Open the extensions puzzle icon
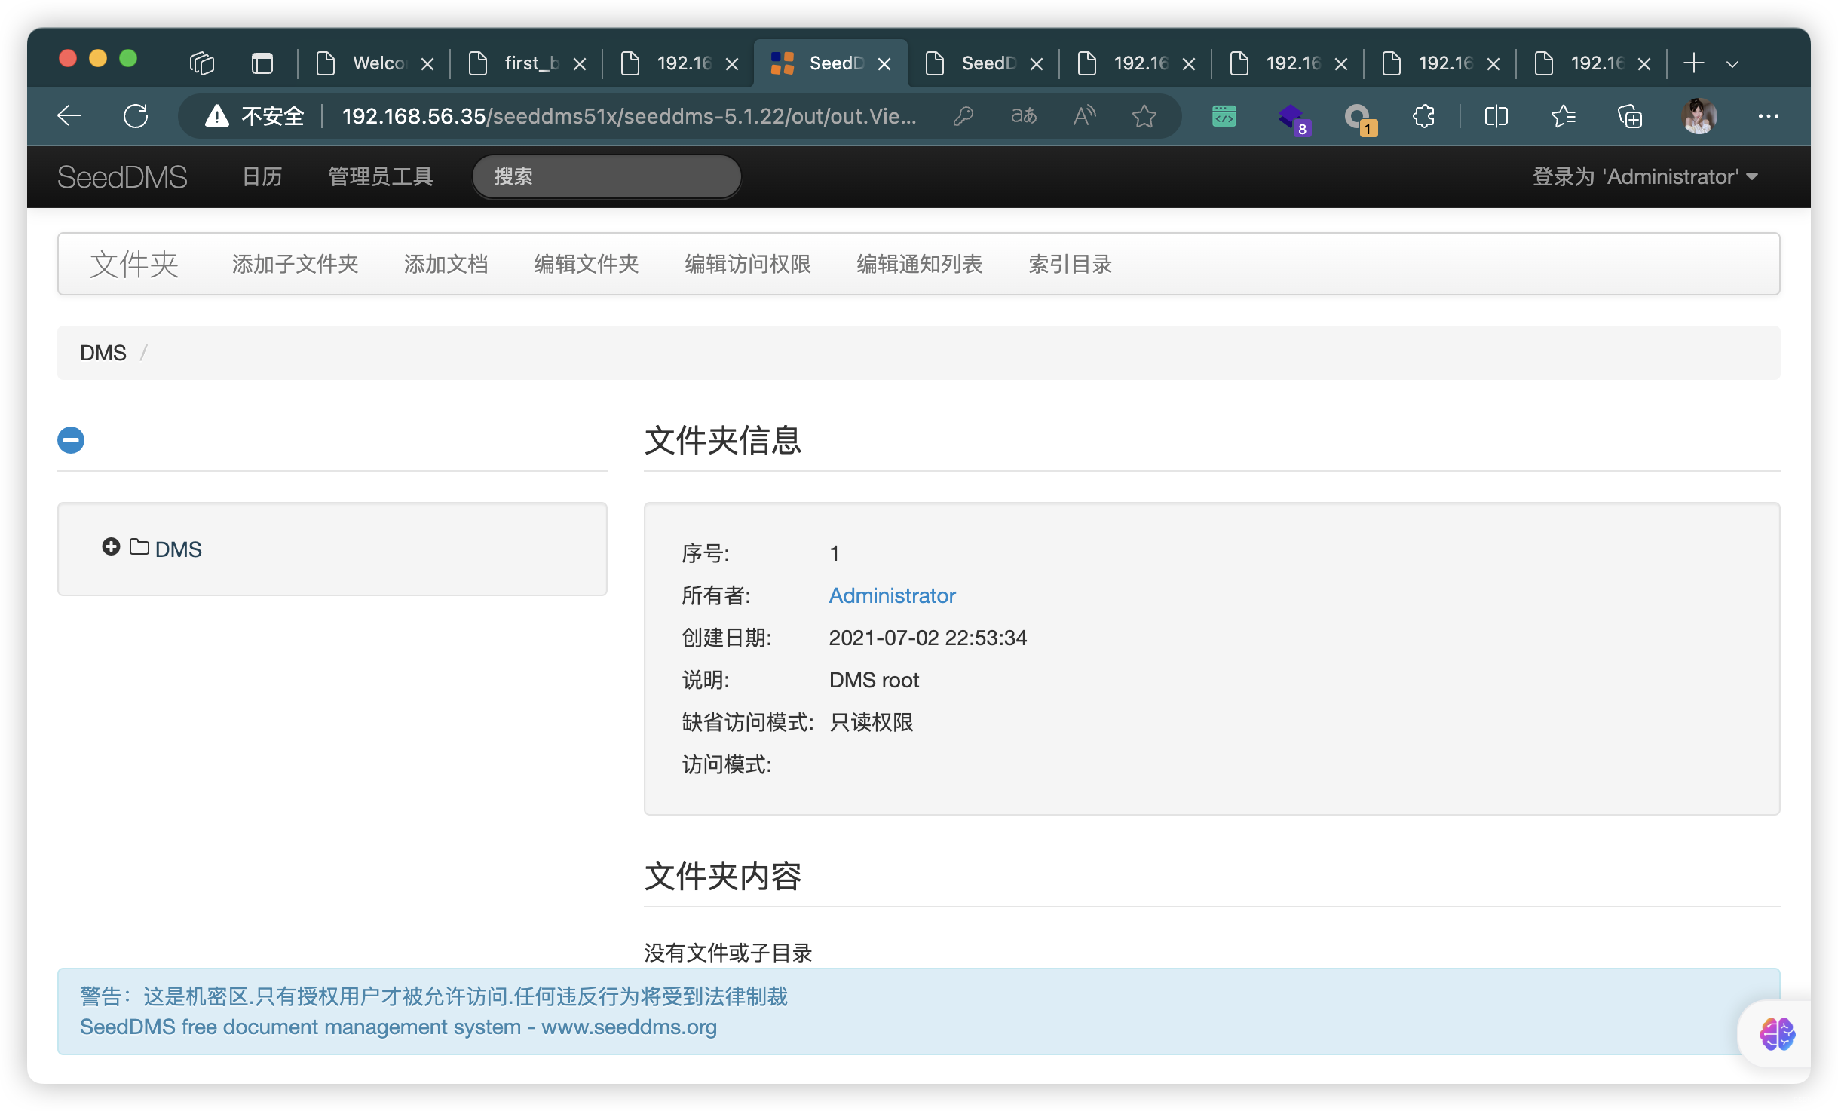The width and height of the screenshot is (1838, 1111). (x=1423, y=116)
